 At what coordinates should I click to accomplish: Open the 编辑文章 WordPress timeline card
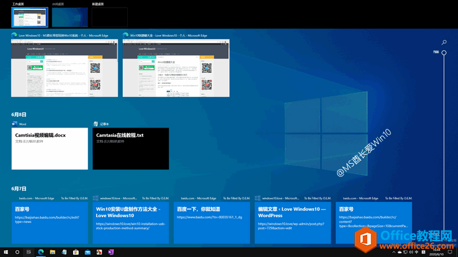point(293,221)
